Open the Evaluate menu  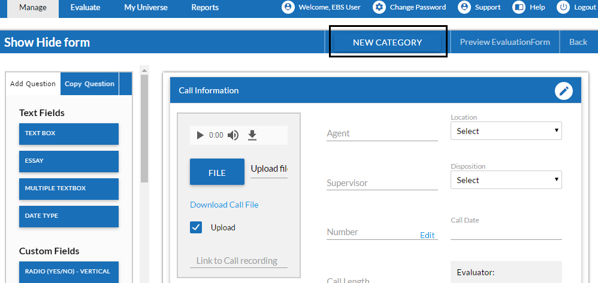(86, 8)
